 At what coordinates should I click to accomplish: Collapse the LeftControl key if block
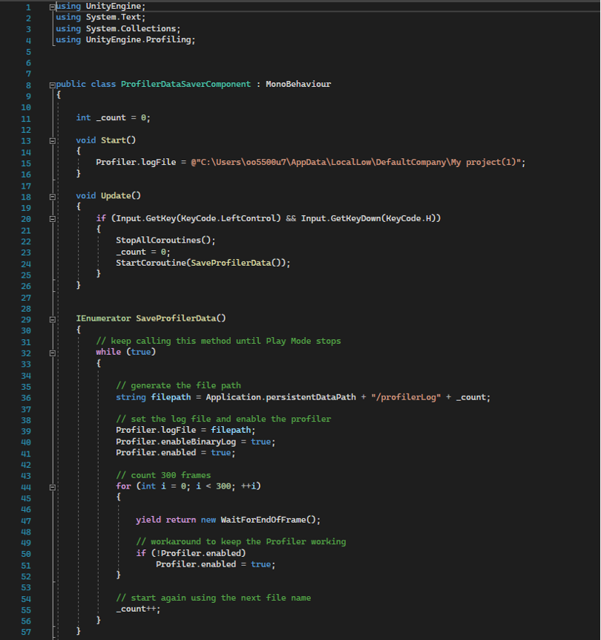tap(50, 218)
